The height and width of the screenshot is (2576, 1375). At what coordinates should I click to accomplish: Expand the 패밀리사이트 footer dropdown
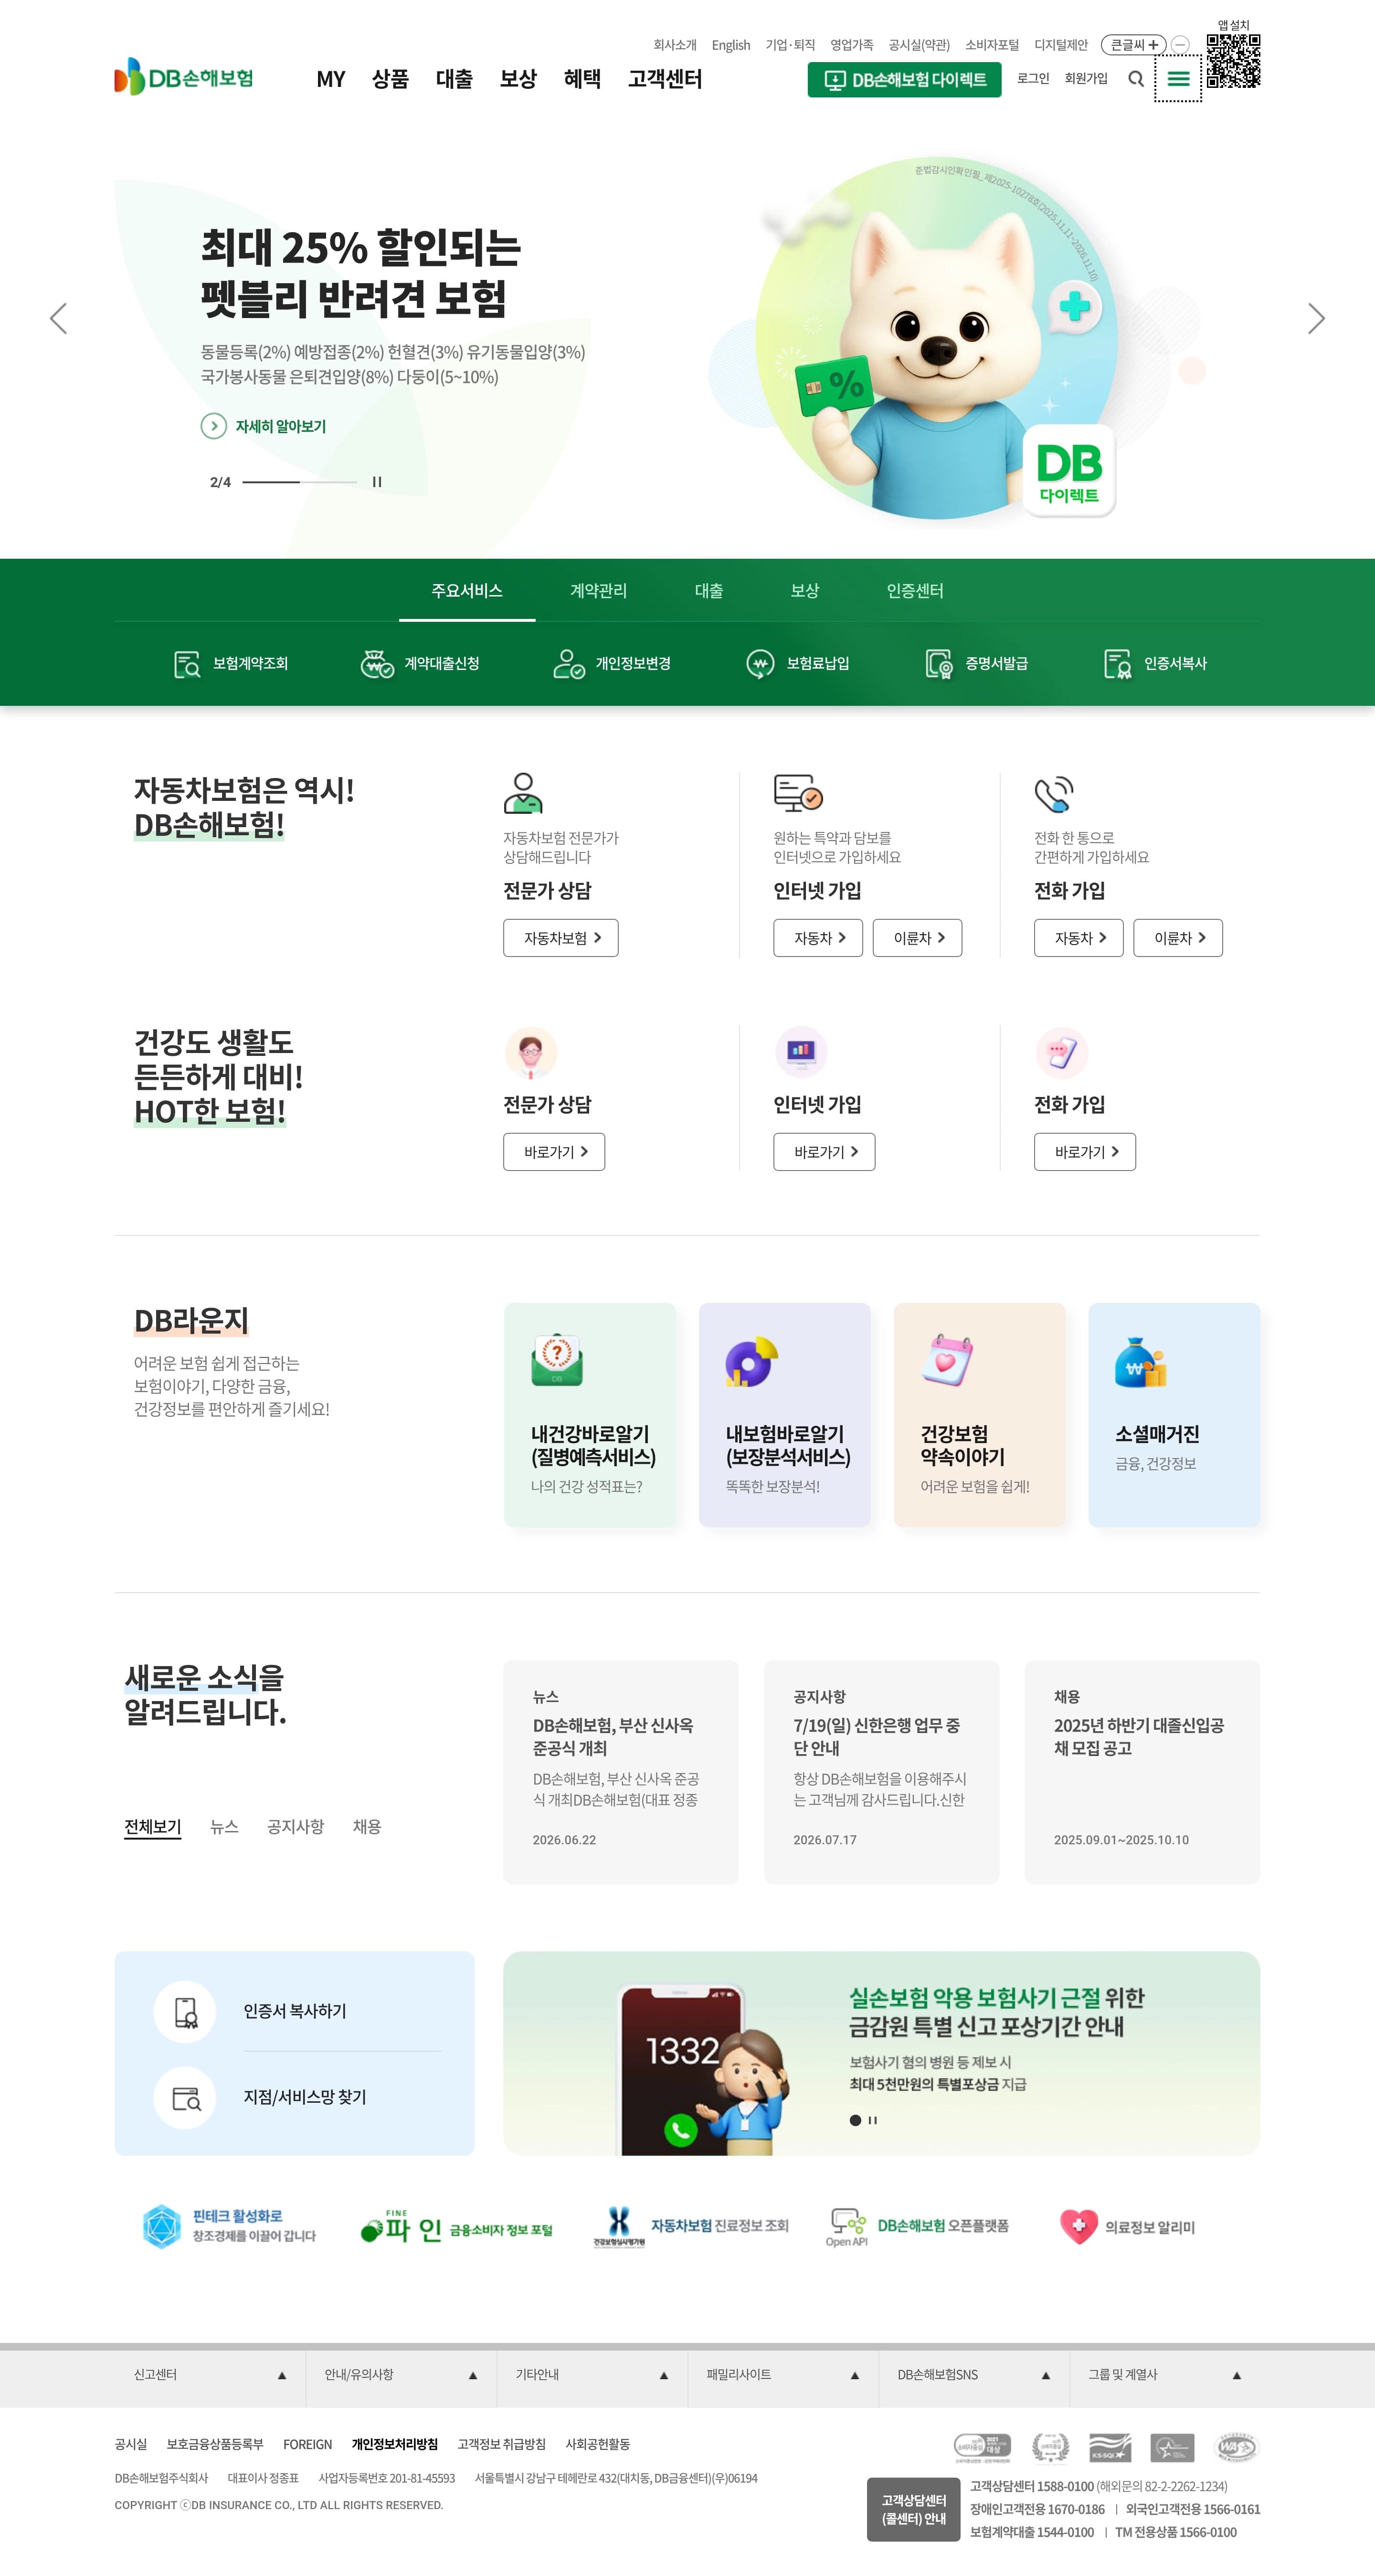[x=783, y=2375]
